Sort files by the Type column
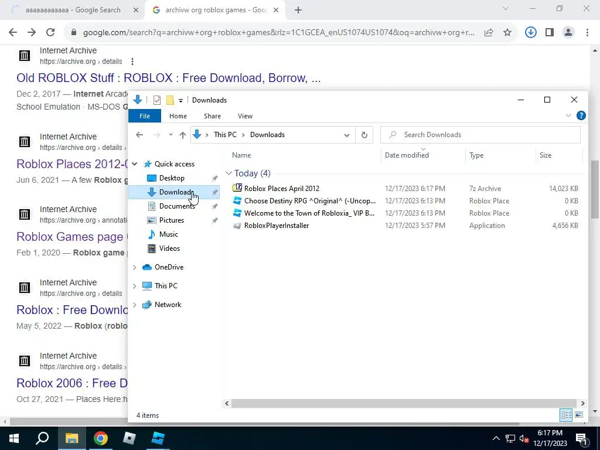Screen dimensions: 600x450 (x=476, y=155)
